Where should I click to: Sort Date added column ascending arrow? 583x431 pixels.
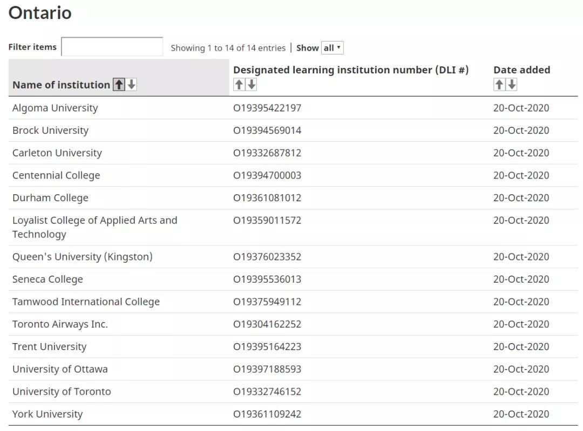pos(499,85)
